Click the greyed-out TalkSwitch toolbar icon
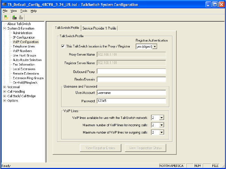 coord(21,18)
